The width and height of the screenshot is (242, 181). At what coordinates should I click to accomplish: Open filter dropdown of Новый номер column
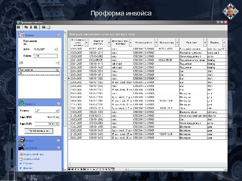pyautogui.click(x=177, y=43)
